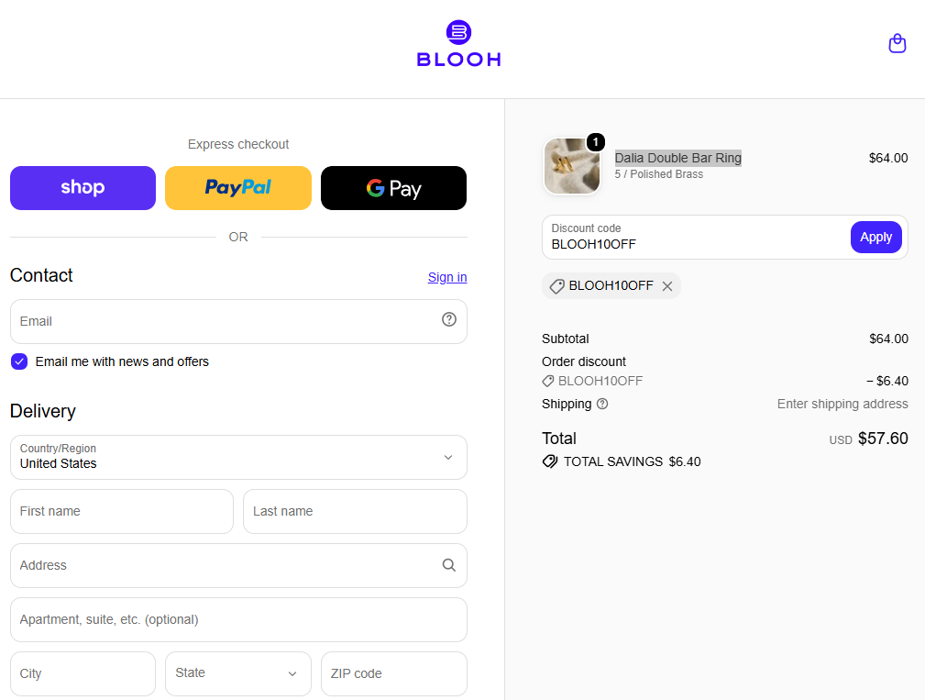The width and height of the screenshot is (925, 700).
Task: Click the $64.00 Subtotal amount
Action: pyautogui.click(x=888, y=339)
